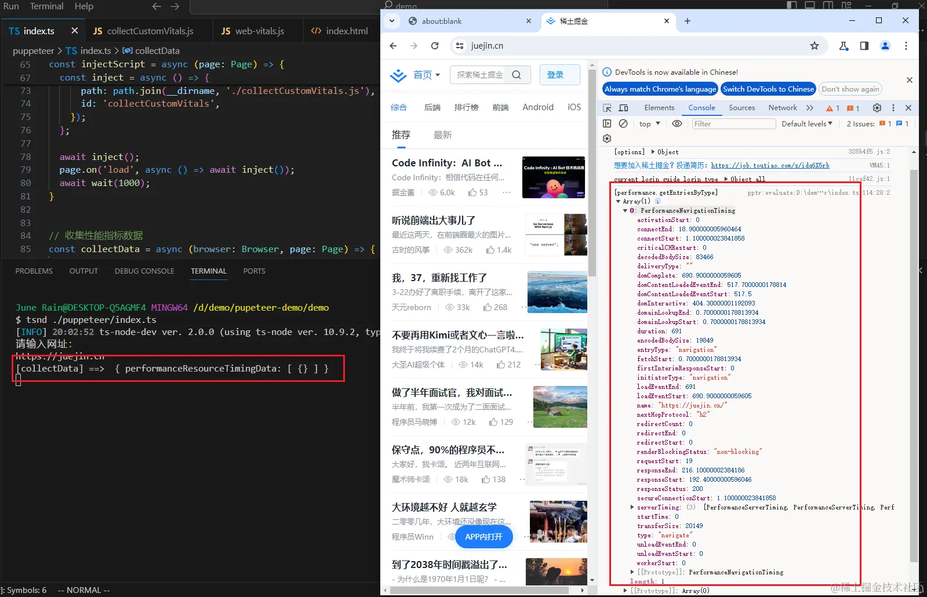
Task: Reload the juejin.cn page
Action: click(435, 46)
